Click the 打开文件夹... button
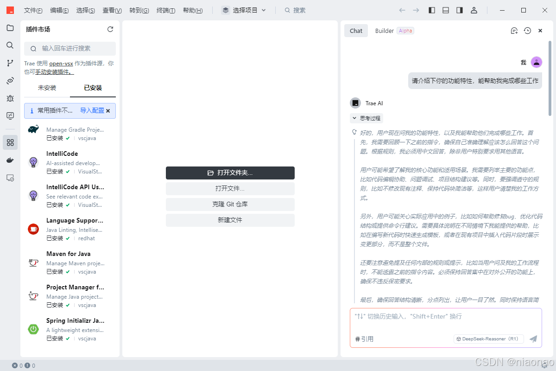The width and height of the screenshot is (556, 371). point(230,173)
